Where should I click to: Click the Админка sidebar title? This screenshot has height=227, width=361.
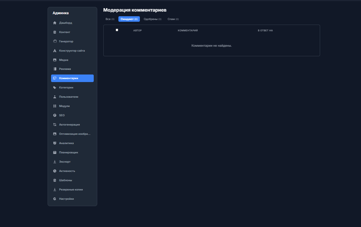61,13
